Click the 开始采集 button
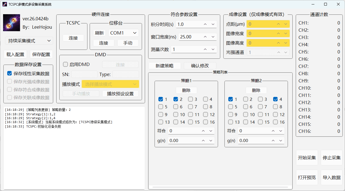 pyautogui.click(x=307, y=158)
